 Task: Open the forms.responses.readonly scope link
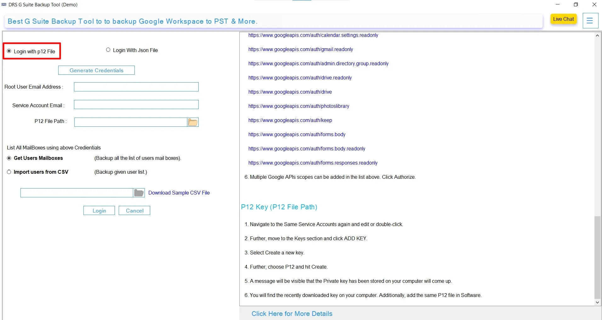pyautogui.click(x=313, y=163)
